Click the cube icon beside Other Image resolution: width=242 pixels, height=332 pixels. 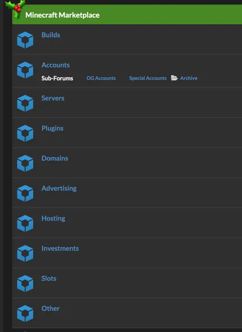pyautogui.click(x=25, y=314)
